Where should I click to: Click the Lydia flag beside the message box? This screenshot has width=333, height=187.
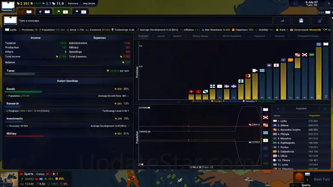(x=10, y=20)
